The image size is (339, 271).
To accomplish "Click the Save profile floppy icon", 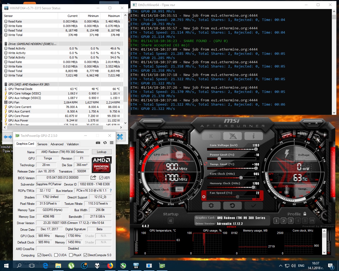I will point(312,221).
